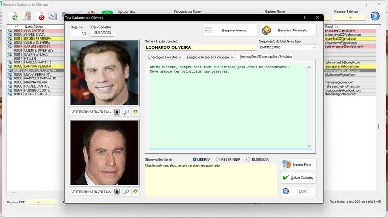The image size is (388, 218).
Task: Click the magnifier icon beside JOHN-TRAVOLTA1 path
Action: click(x=126, y=112)
